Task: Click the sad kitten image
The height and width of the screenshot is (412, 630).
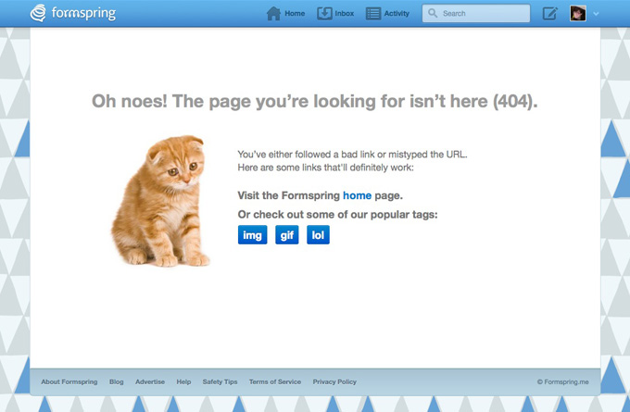Action: [x=160, y=201]
